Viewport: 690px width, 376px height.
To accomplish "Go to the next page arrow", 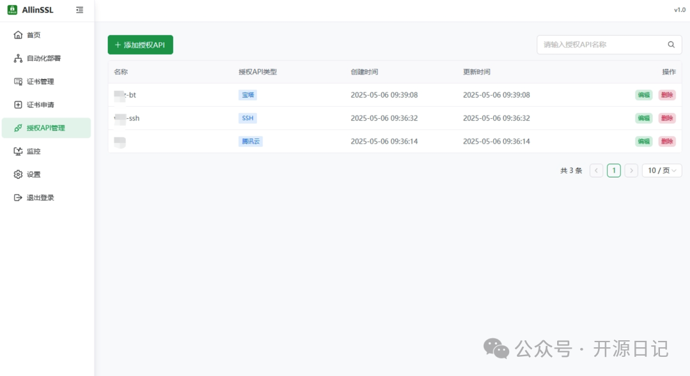I will pyautogui.click(x=631, y=170).
